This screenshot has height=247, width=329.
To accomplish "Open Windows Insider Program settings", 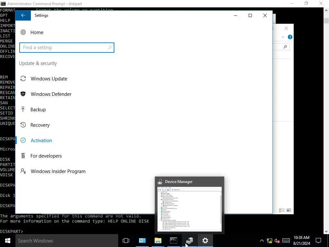I will coord(58,171).
